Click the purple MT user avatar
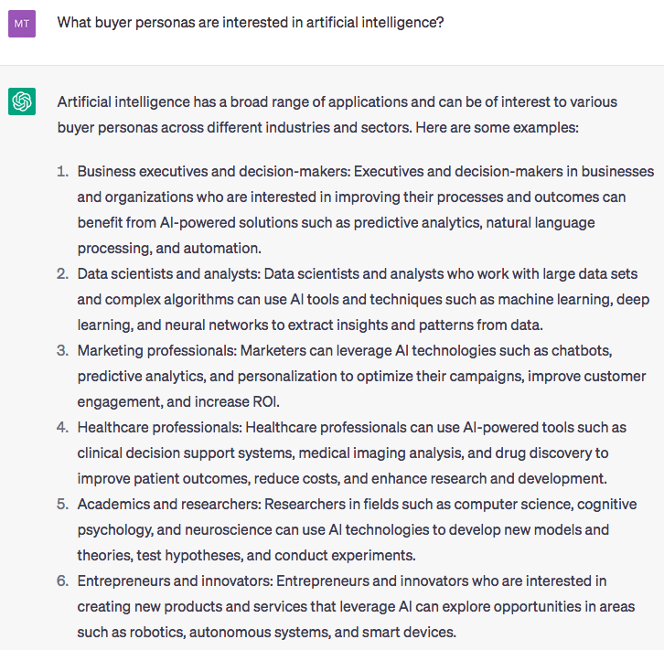Screen dimensions: 664x650 (x=22, y=24)
